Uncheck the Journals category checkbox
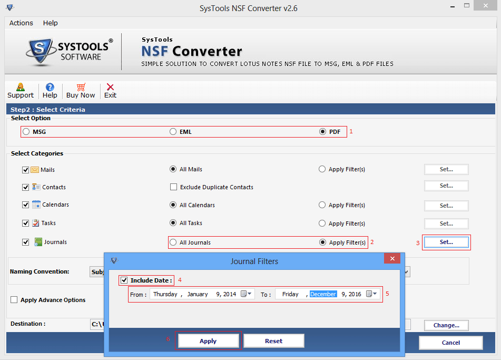Viewport: 501px width, 360px height. coord(26,242)
